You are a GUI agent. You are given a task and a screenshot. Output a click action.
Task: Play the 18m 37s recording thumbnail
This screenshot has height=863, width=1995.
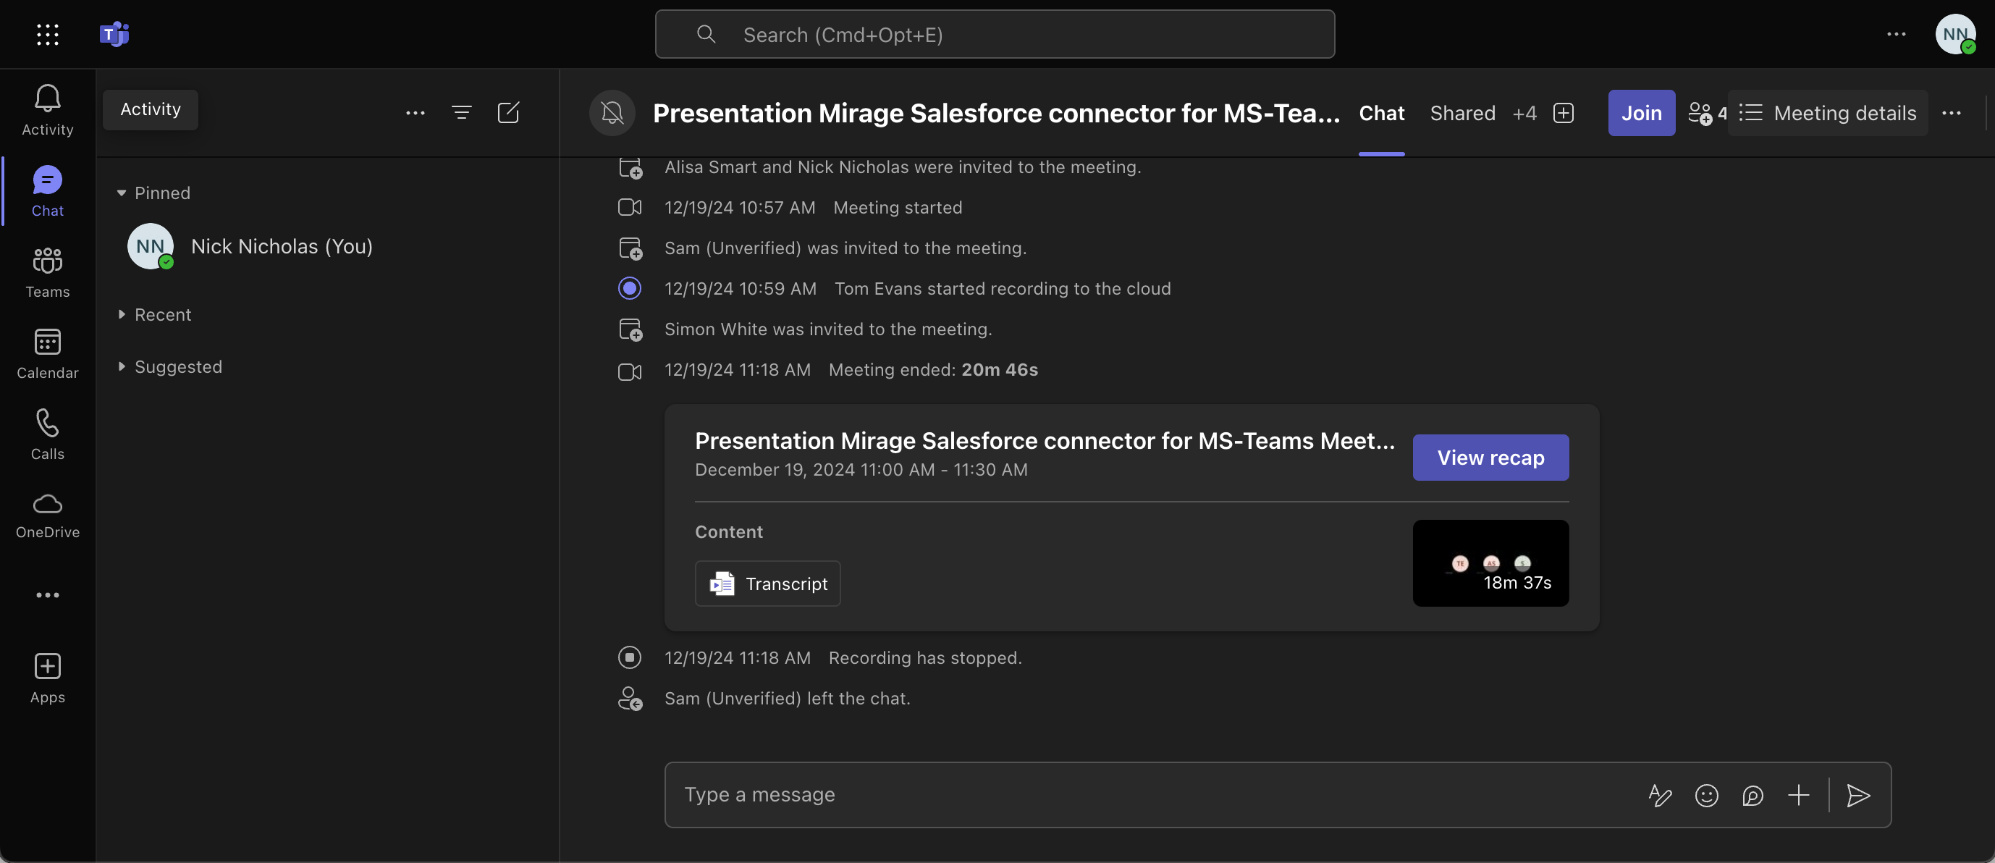pos(1490,563)
